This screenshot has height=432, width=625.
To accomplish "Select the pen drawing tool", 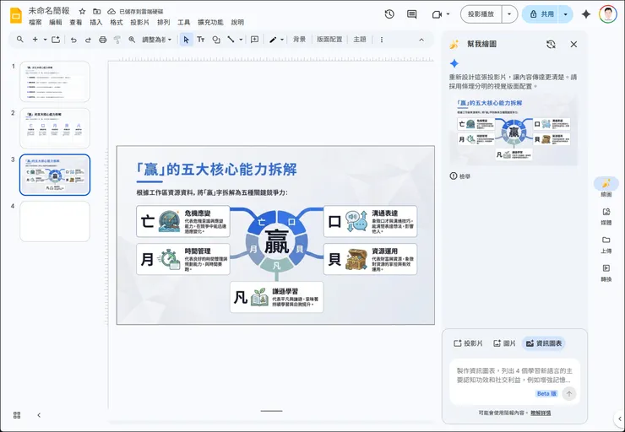I will 273,40.
